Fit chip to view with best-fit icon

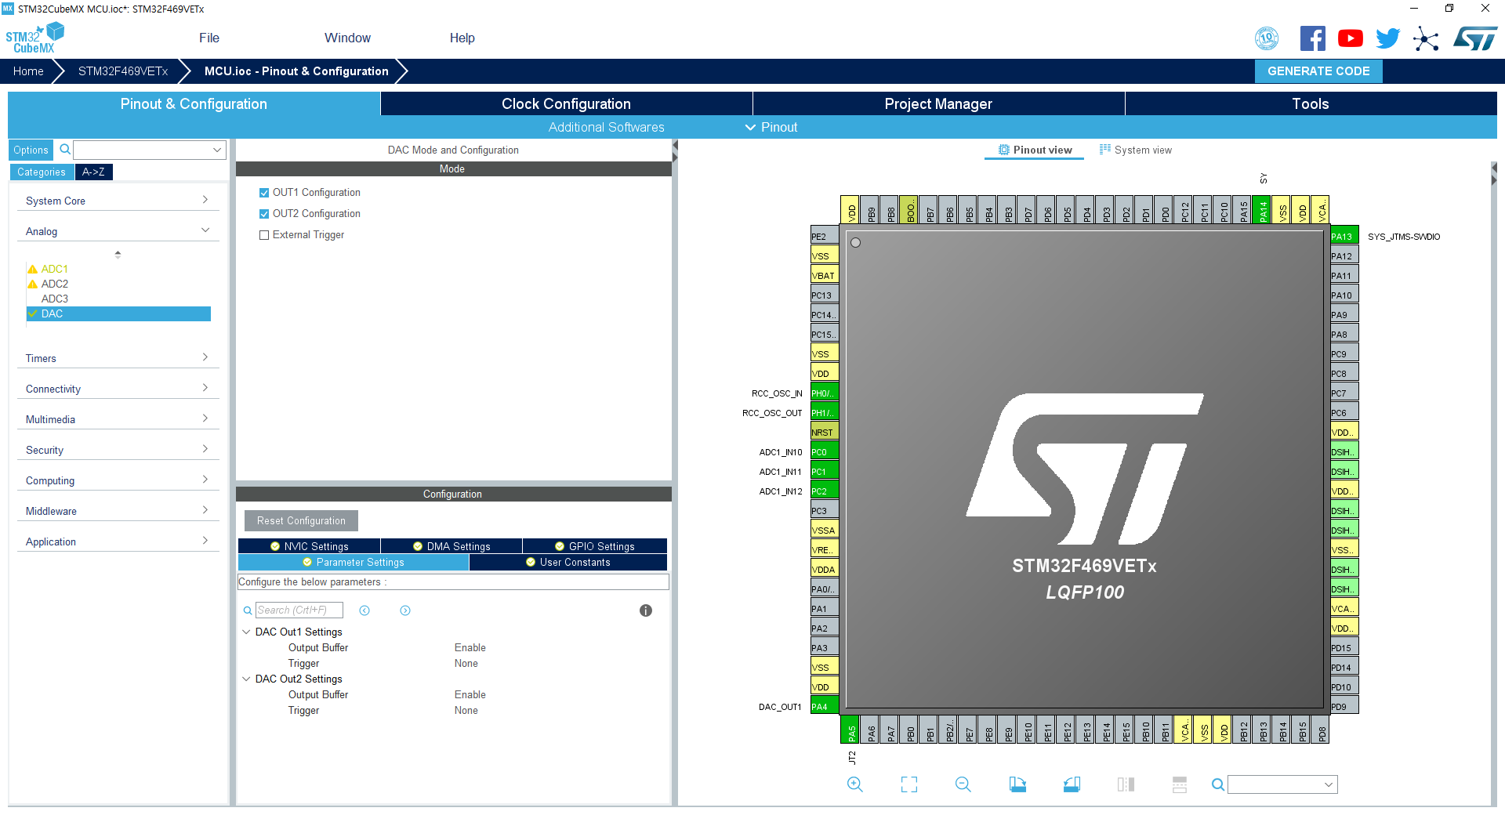coord(909,784)
